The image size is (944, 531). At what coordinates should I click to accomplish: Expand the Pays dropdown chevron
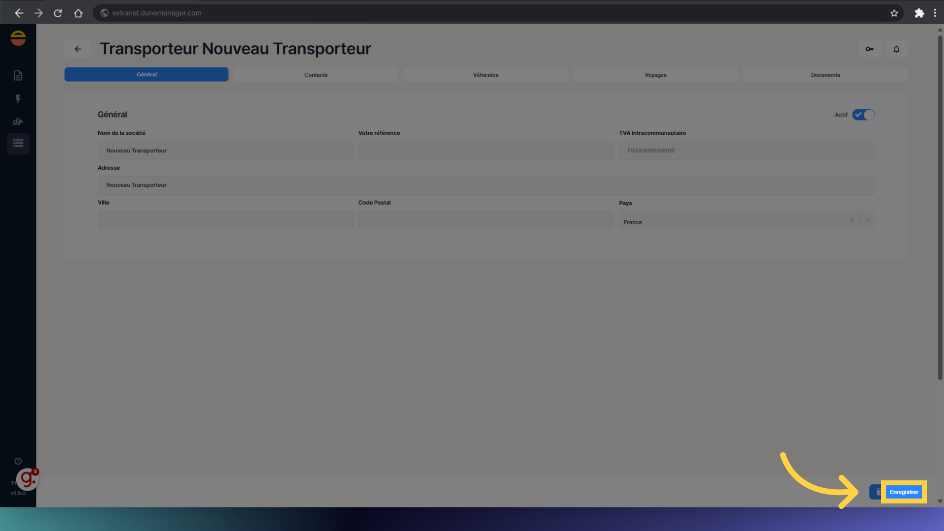(867, 220)
